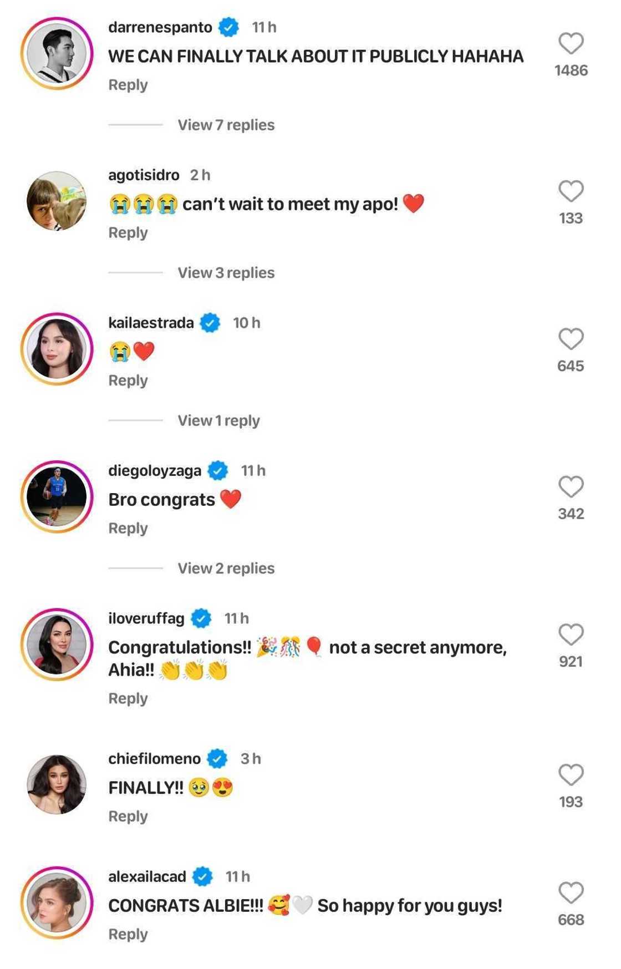The width and height of the screenshot is (621, 969).
Task: Reply to darrenespanto's comment
Action: click(x=128, y=85)
